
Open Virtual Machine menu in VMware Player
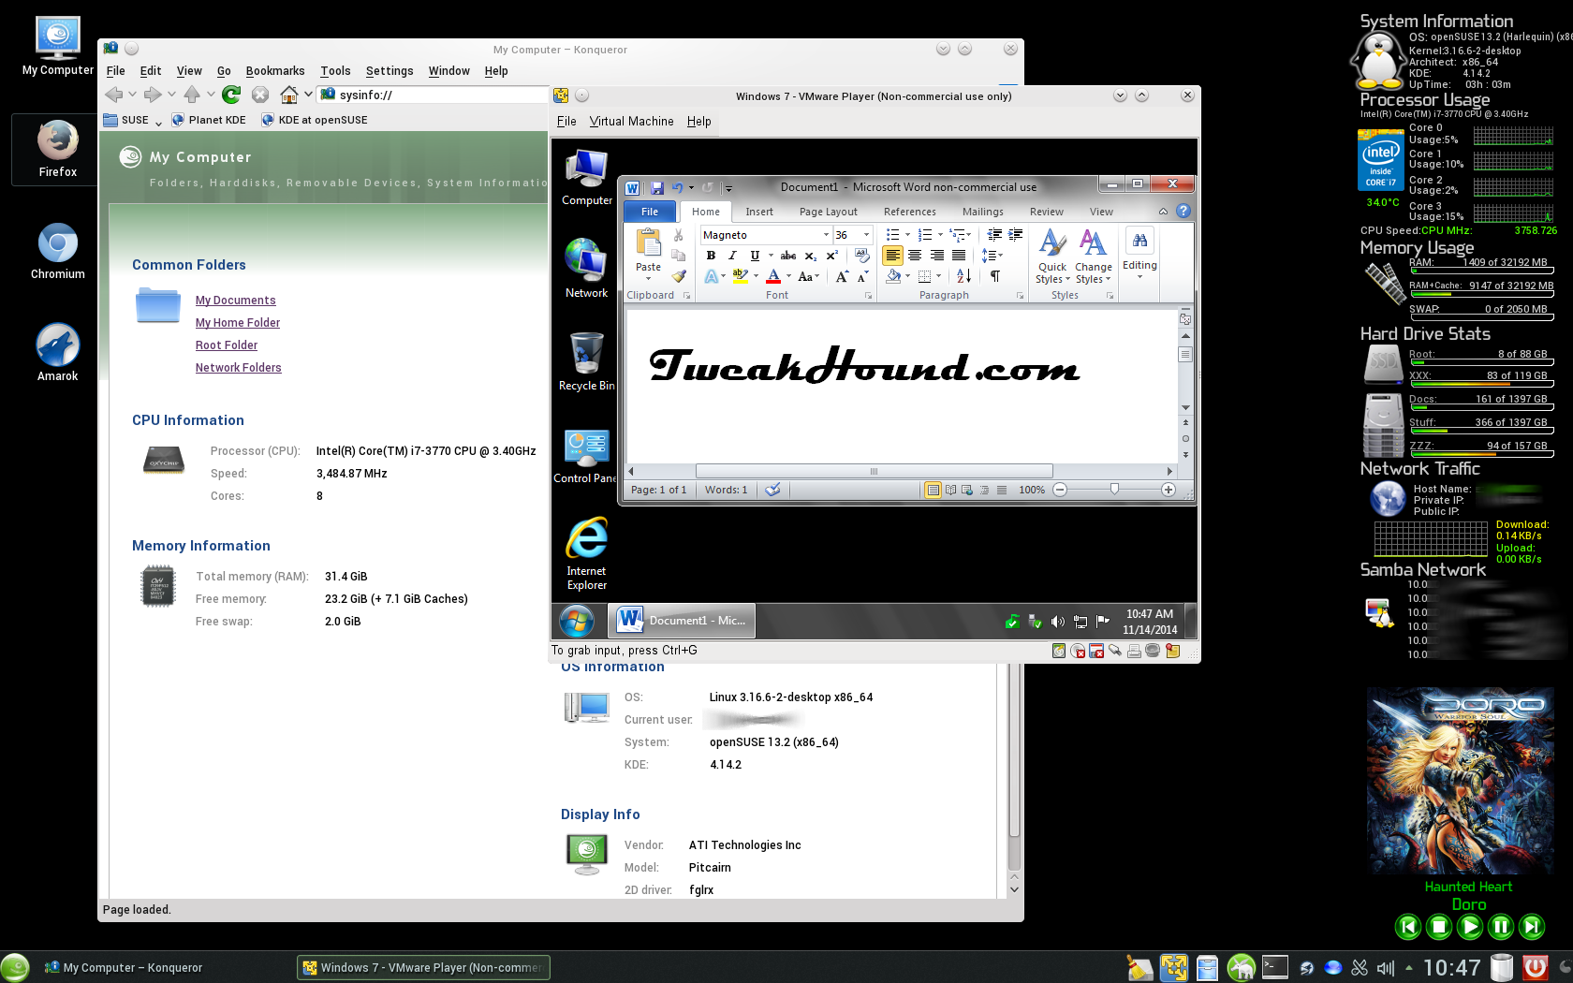tap(631, 122)
